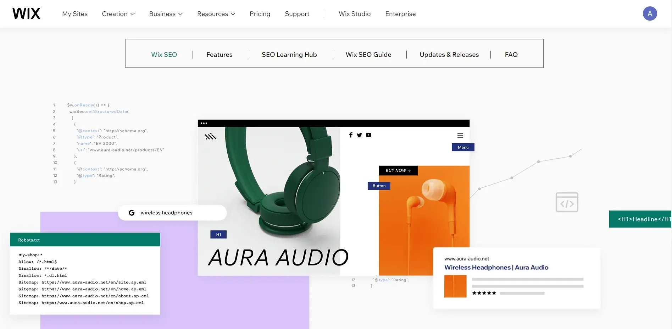Open the SEO Learning Hub tab
Screen dimensions: 672x329
[289, 55]
